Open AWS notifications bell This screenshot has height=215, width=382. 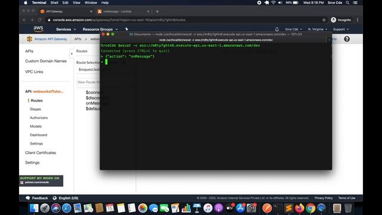(277, 29)
